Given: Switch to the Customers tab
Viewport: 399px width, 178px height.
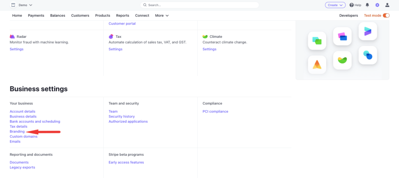Looking at the screenshot, I should pyautogui.click(x=80, y=16).
